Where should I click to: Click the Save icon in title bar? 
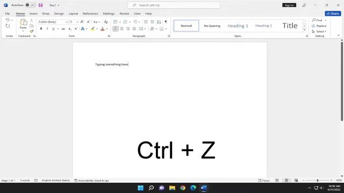pyautogui.click(x=41, y=5)
